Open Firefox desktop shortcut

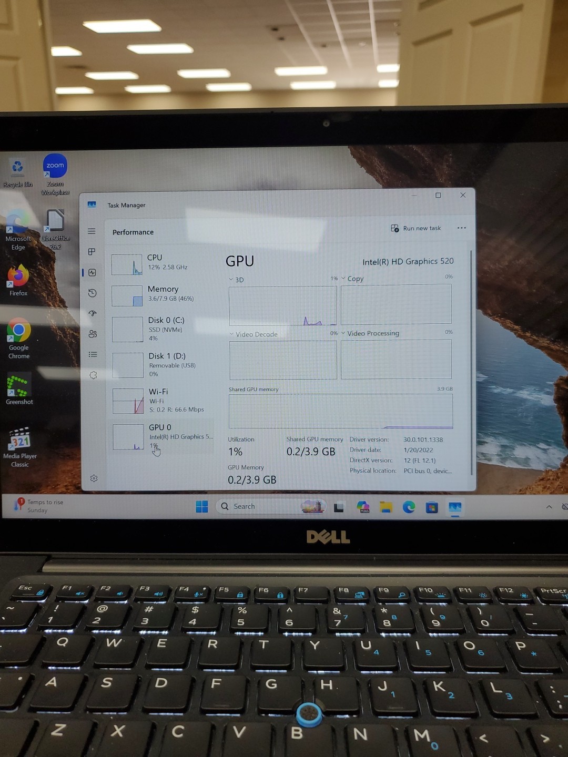[18, 280]
